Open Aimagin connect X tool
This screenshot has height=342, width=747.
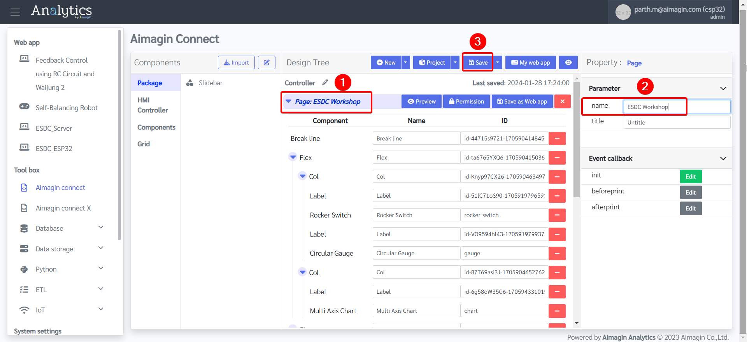(63, 208)
